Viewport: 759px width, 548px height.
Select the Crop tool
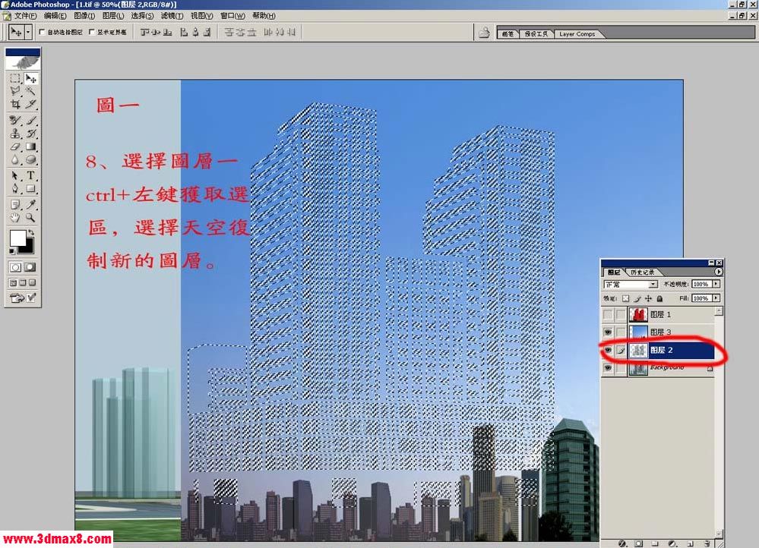[15, 103]
